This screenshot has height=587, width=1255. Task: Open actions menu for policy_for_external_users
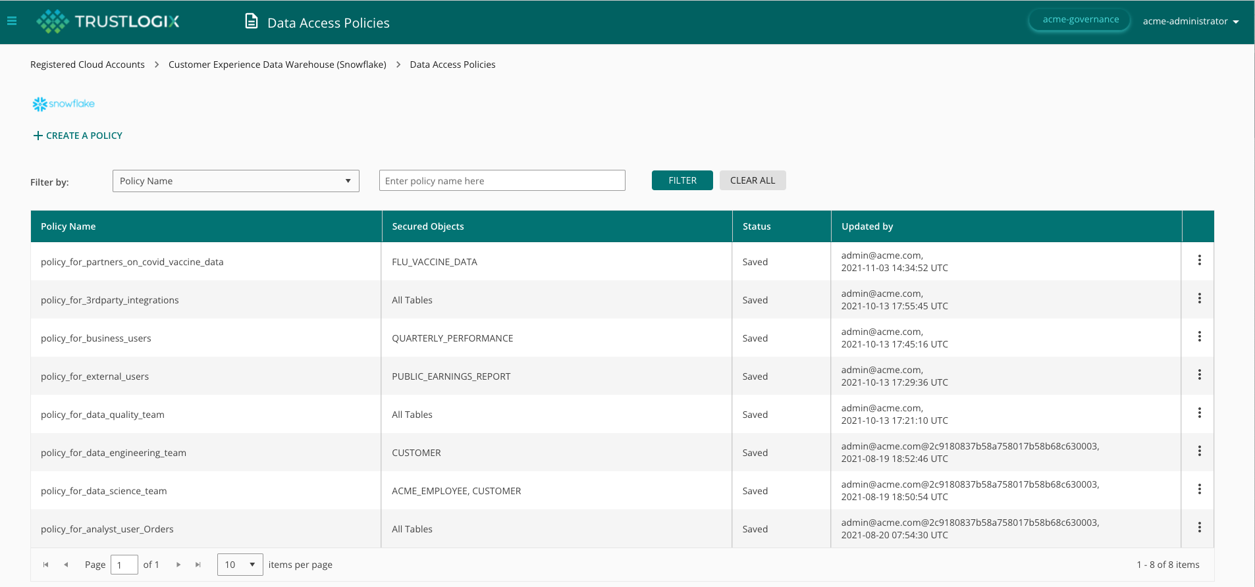(x=1199, y=374)
